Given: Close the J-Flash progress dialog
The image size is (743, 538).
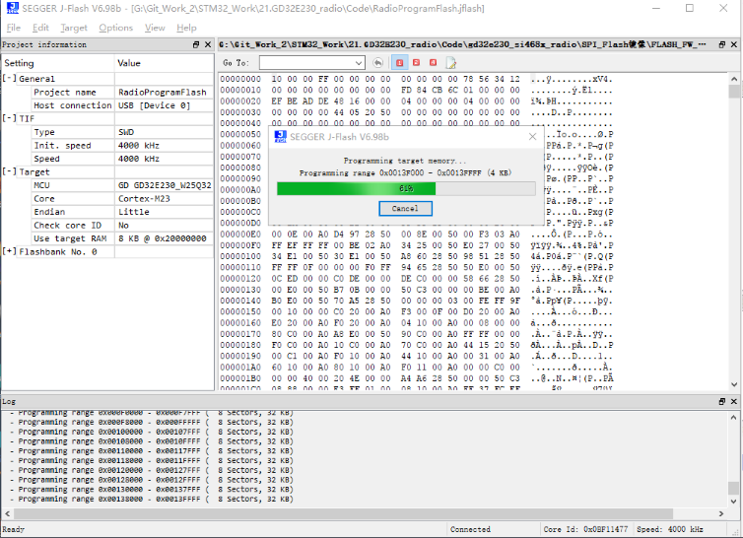Looking at the screenshot, I should tap(532, 137).
